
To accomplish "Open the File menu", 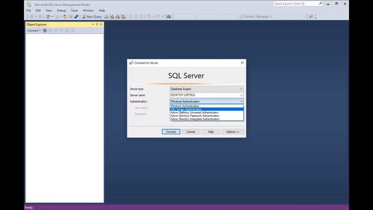I will point(29,10).
